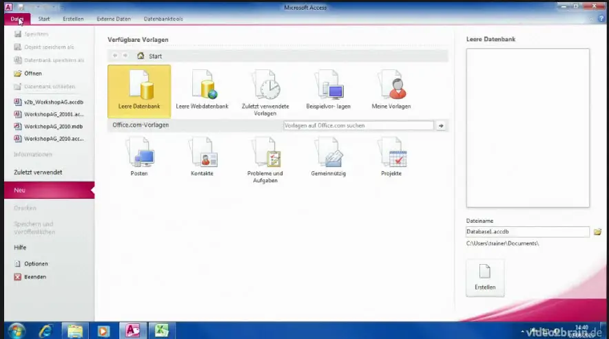The image size is (609, 339).
Task: Launch Internet Explorer from taskbar
Action: click(x=45, y=331)
